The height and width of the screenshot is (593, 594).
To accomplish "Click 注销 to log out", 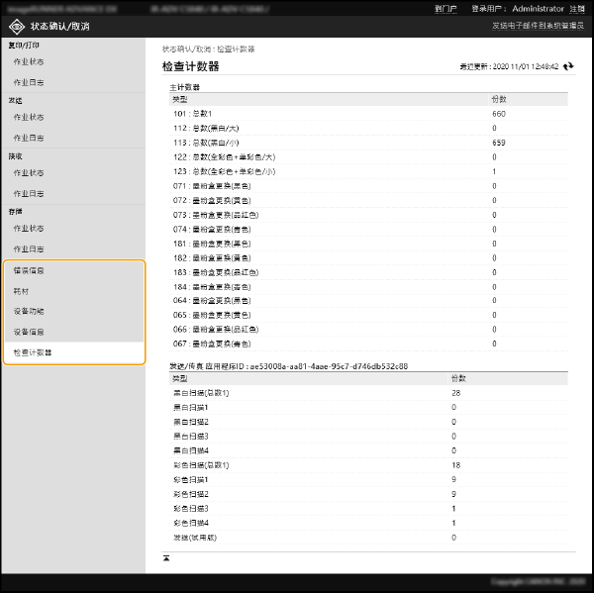I will [x=577, y=8].
